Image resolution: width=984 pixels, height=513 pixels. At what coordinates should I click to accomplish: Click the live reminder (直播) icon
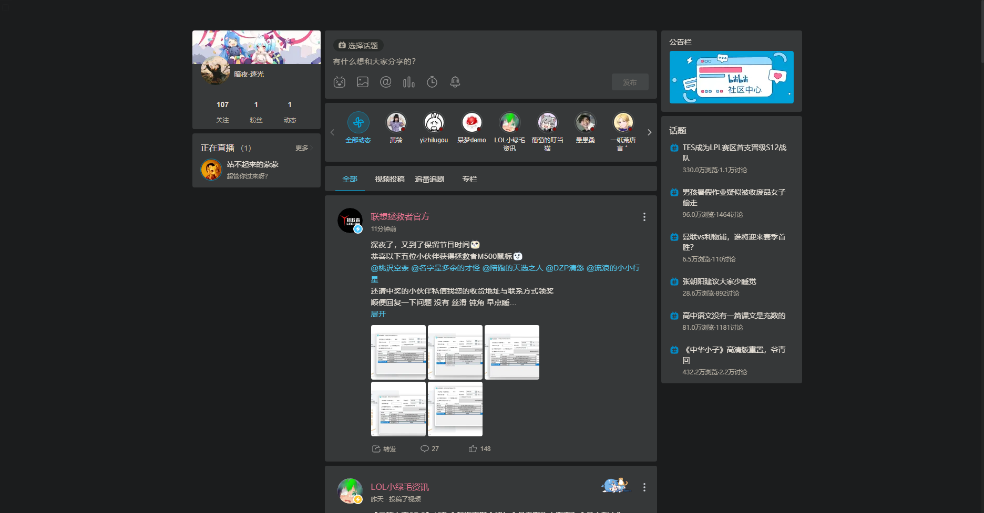click(455, 82)
